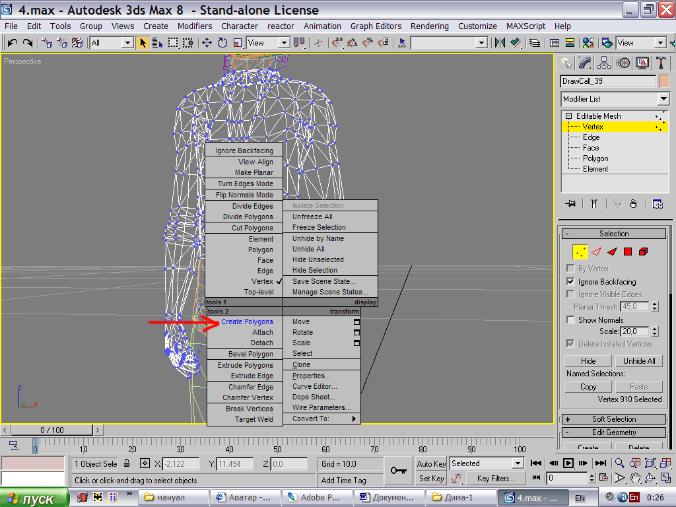The image size is (676, 507).
Task: Open the Selected key filter dropdown
Action: pyautogui.click(x=518, y=463)
